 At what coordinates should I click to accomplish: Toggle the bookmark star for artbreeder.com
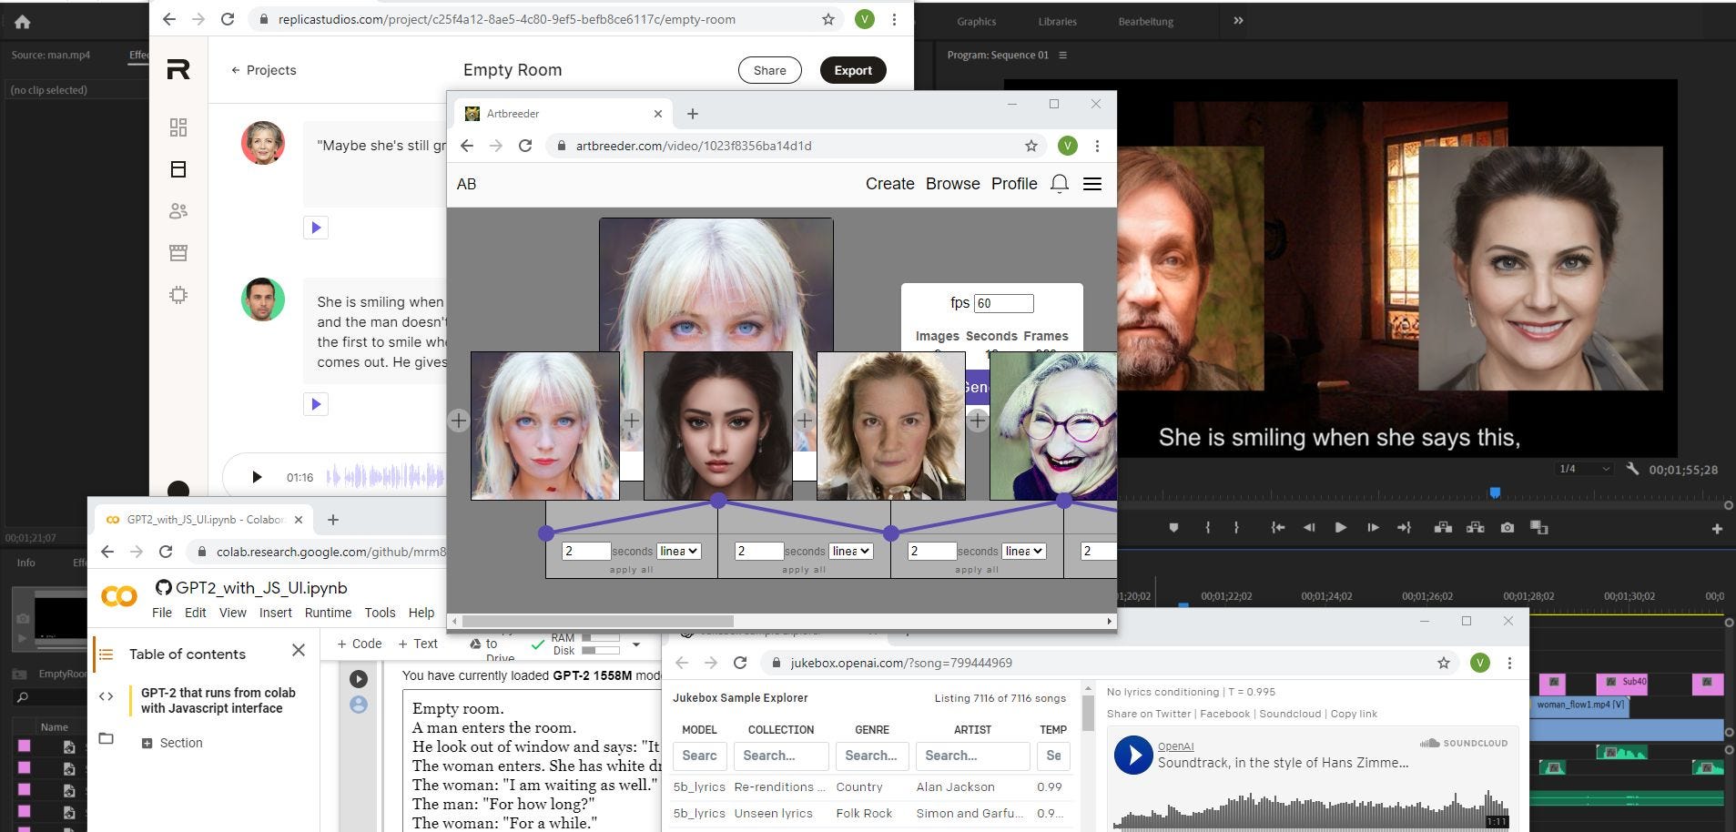[1030, 146]
